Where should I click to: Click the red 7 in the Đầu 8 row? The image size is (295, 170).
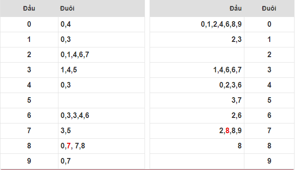tap(69, 146)
